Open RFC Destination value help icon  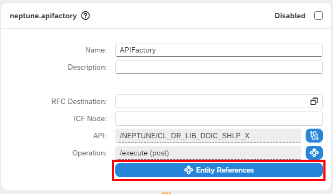(x=314, y=101)
